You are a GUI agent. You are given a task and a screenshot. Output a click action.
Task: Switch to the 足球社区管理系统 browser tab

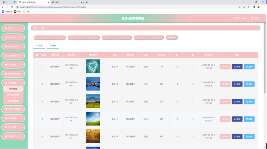[x=34, y=2]
